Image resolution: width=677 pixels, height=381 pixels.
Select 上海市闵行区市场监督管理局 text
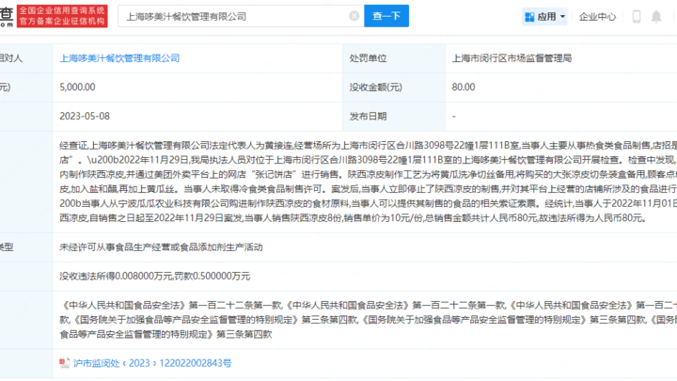512,58
